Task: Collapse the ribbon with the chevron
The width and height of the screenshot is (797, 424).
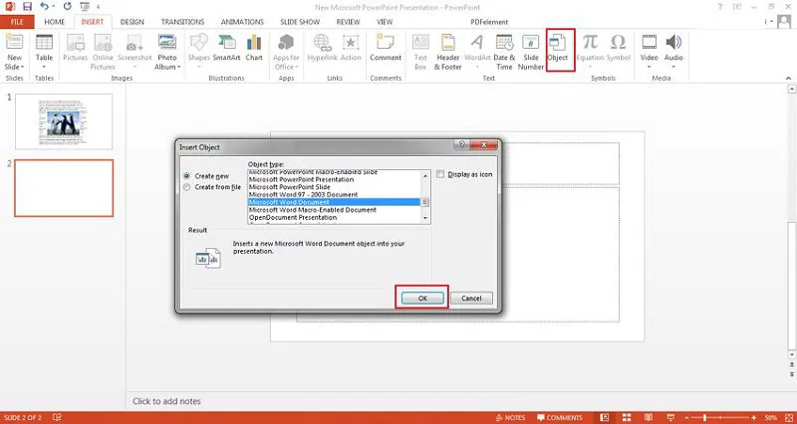Action: pyautogui.click(x=789, y=79)
